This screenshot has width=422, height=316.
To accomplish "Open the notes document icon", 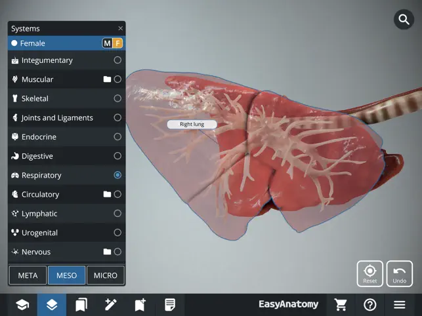I will coord(170,305).
